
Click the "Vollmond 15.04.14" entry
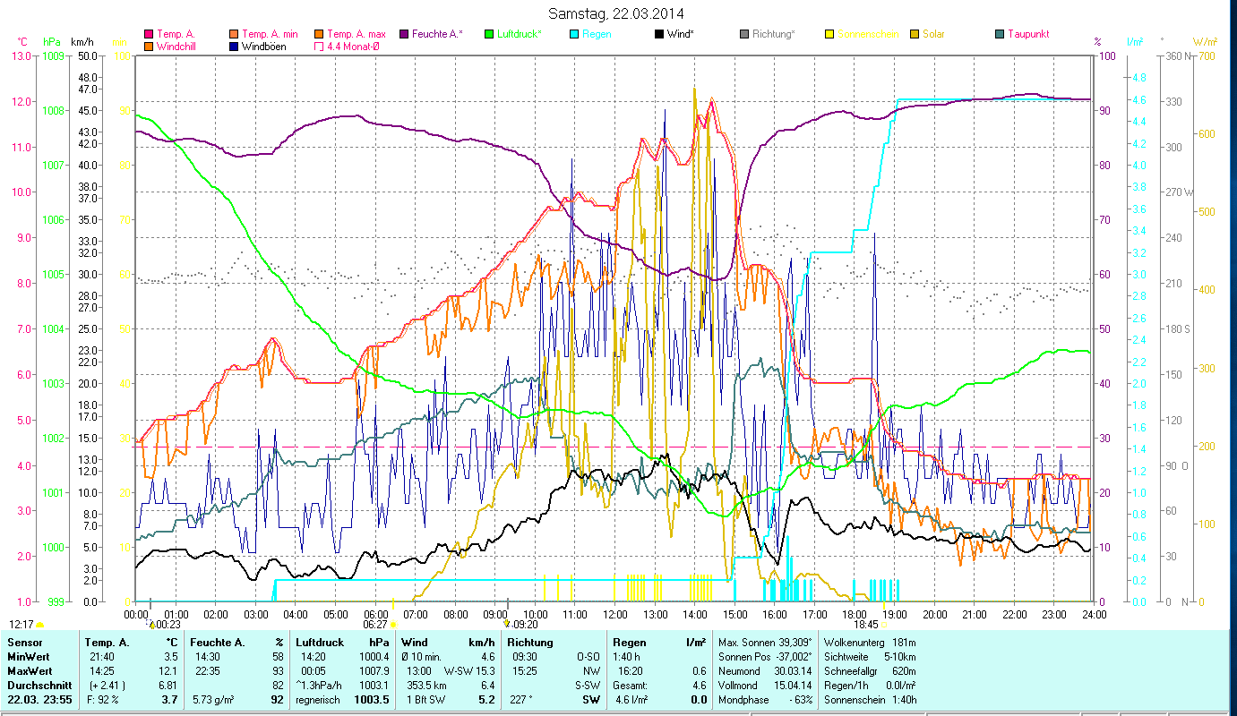[763, 686]
